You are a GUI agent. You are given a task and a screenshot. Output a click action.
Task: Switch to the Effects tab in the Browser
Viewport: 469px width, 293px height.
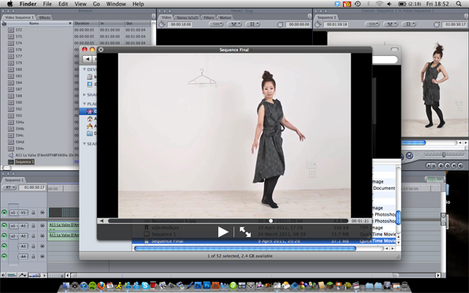(45, 17)
